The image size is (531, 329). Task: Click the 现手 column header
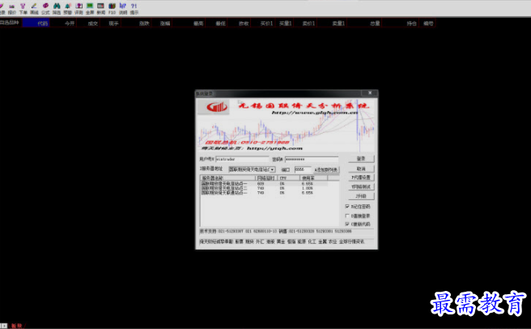coord(110,23)
